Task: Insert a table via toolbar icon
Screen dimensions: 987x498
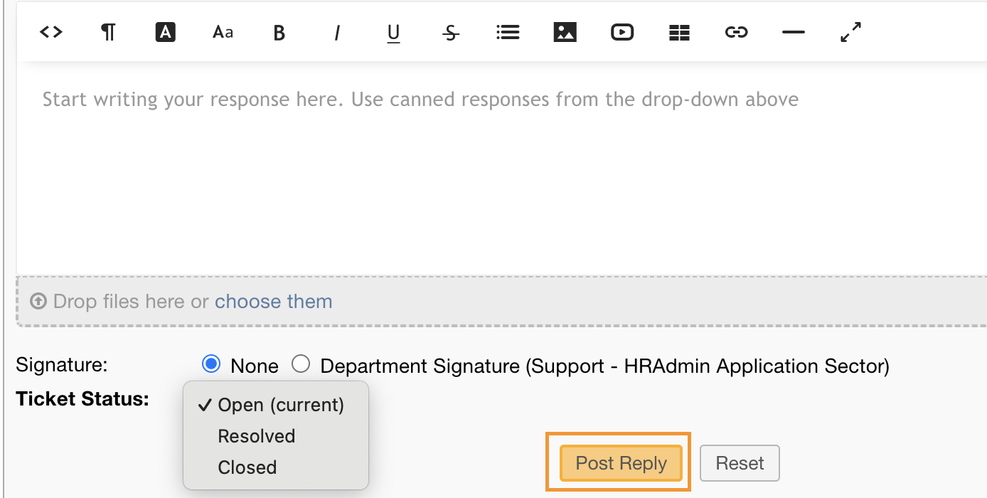Action: click(679, 32)
